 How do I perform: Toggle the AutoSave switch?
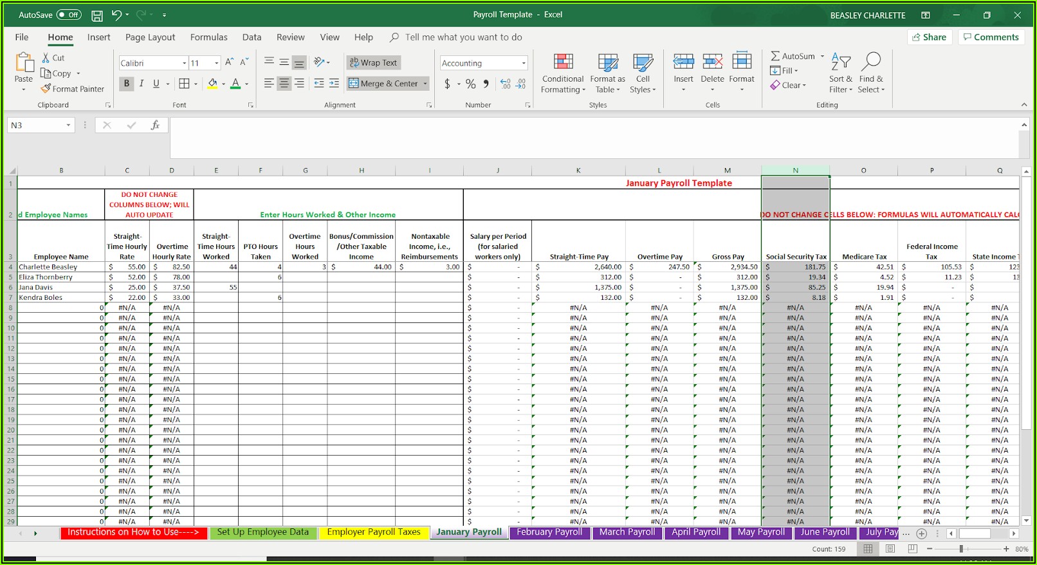(69, 15)
